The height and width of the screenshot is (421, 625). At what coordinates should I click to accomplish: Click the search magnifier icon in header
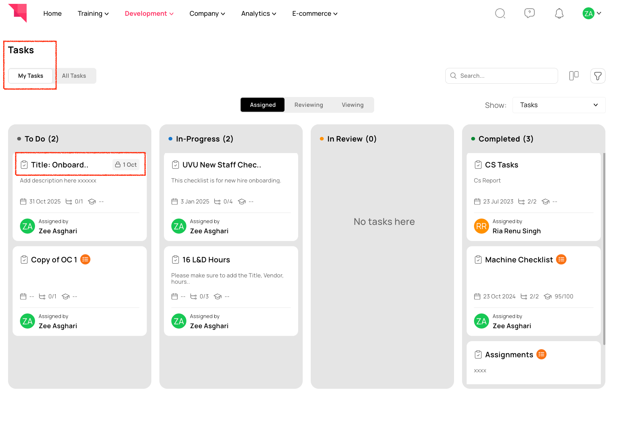pyautogui.click(x=500, y=13)
